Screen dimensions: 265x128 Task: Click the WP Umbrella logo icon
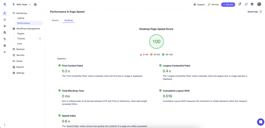pyautogui.click(x=5, y=5)
